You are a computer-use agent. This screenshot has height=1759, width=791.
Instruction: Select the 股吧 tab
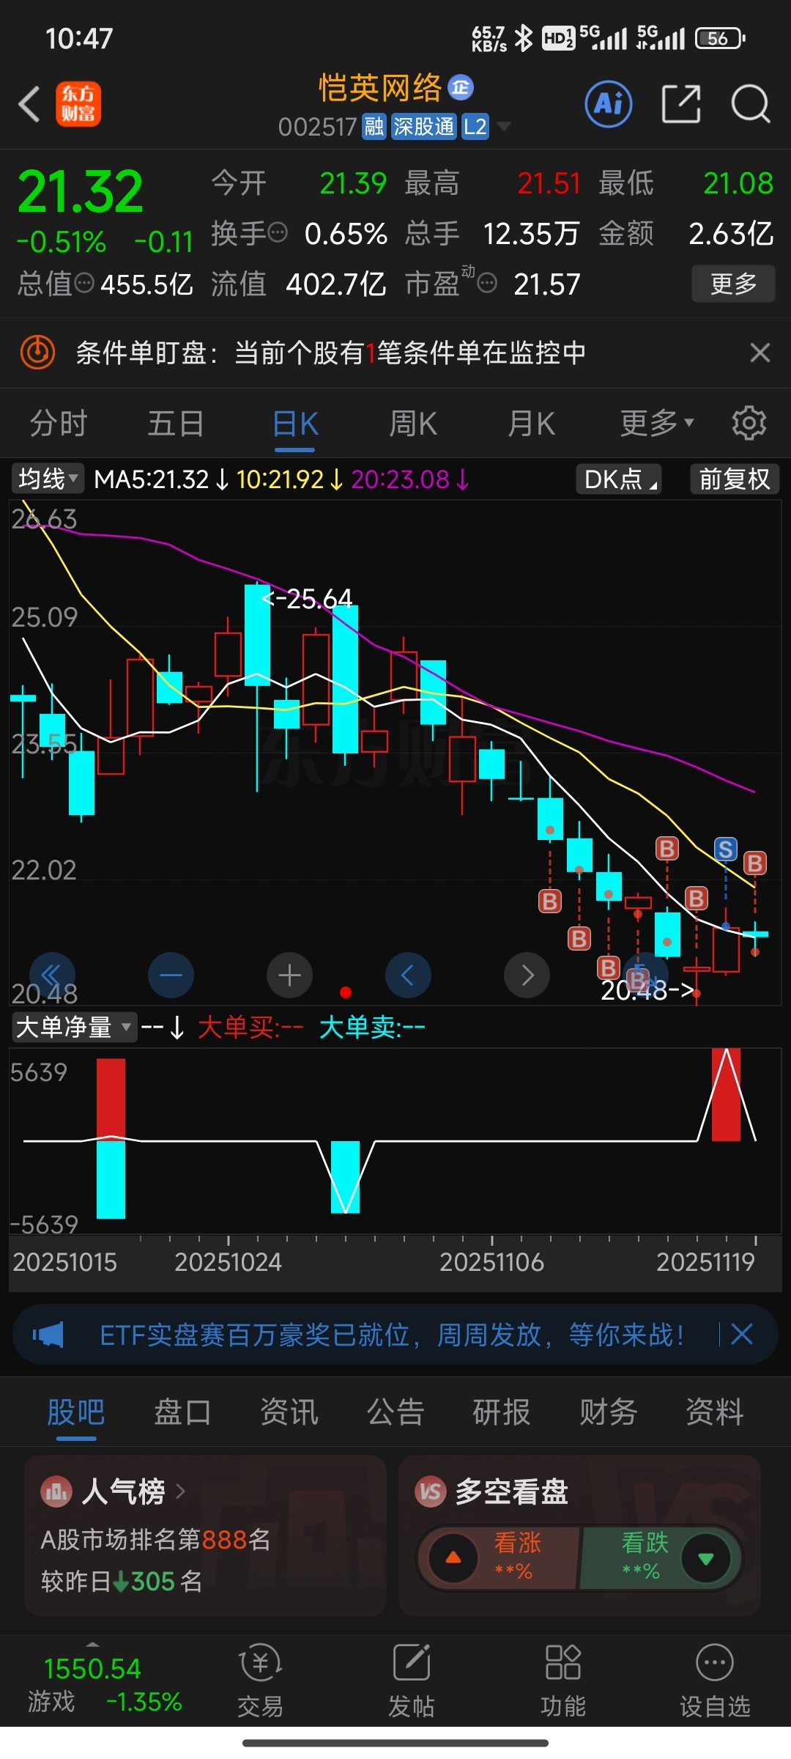point(76,1412)
